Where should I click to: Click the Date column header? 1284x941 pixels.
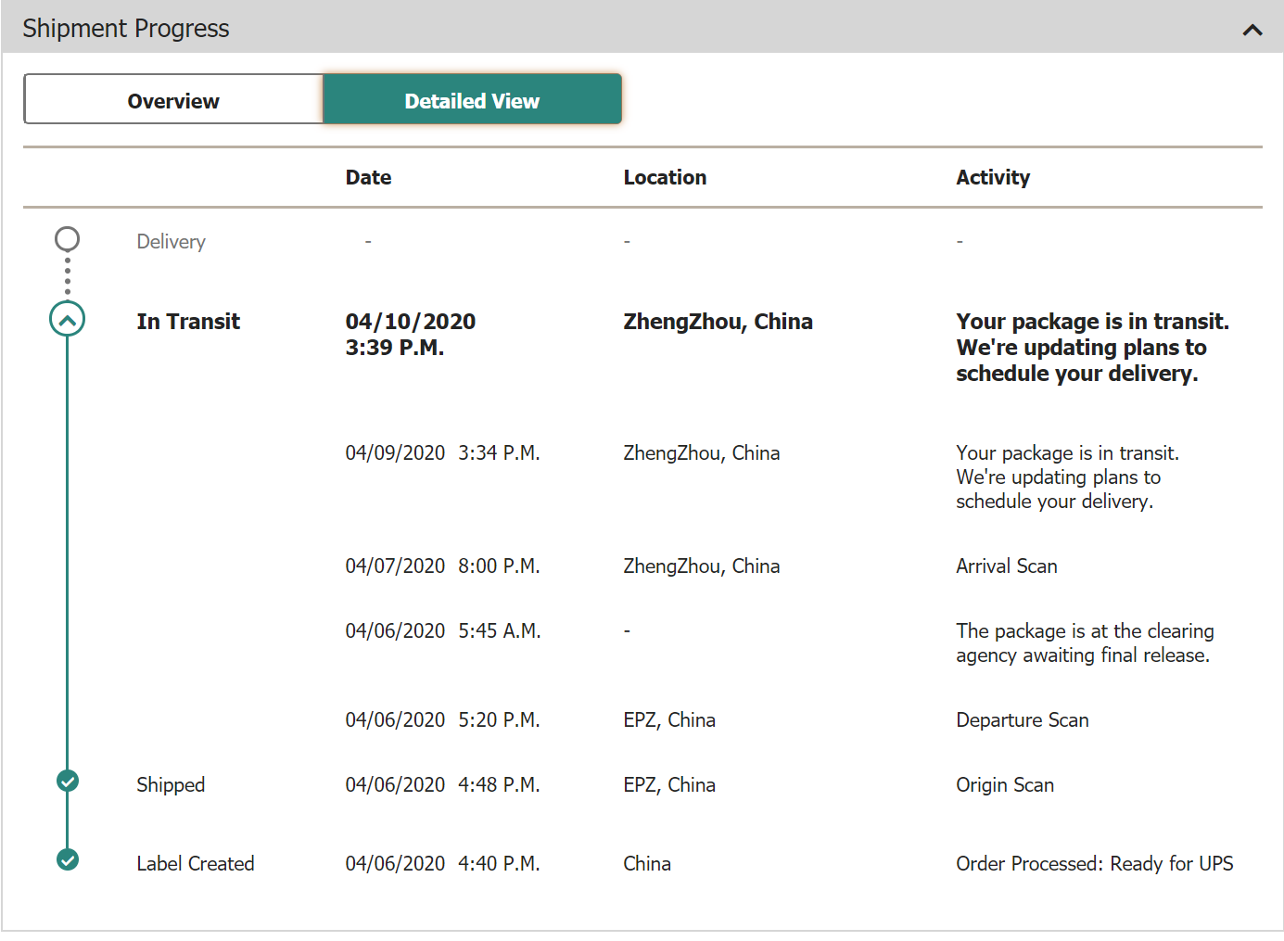368,177
